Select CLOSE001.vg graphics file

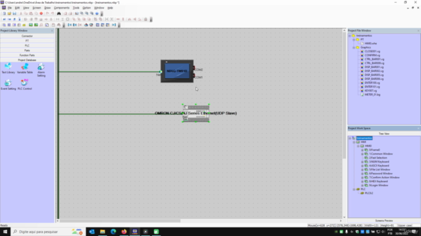coord(372,51)
